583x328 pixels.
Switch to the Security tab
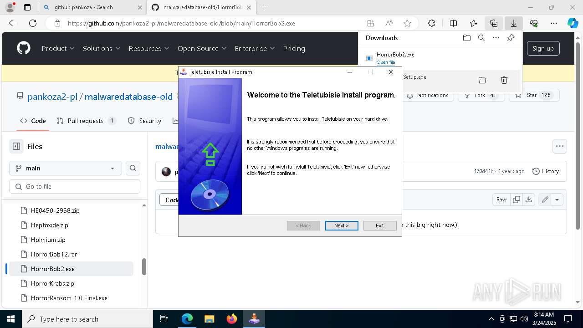[145, 121]
